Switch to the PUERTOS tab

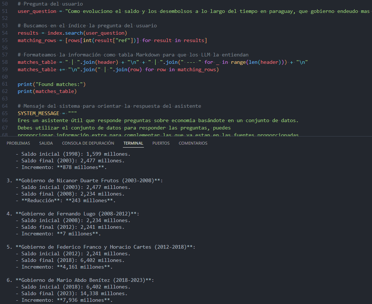point(161,143)
